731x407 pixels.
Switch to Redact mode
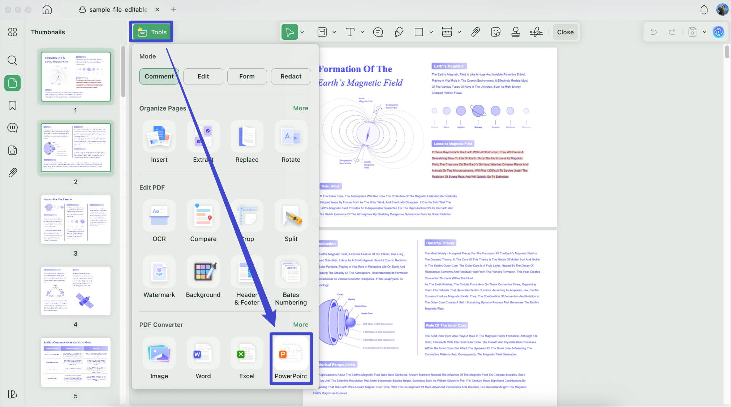(291, 76)
